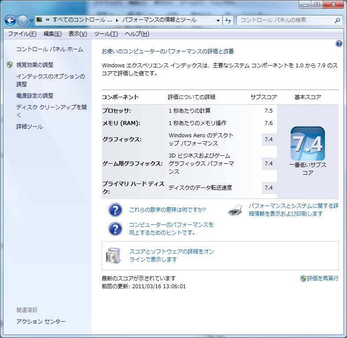This screenshot has height=338, width=347.
Task: Click shield icon beside 評価を再実行
Action: (303, 279)
